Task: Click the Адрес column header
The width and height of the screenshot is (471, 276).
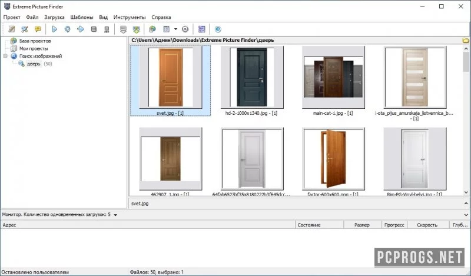Action: click(x=148, y=225)
